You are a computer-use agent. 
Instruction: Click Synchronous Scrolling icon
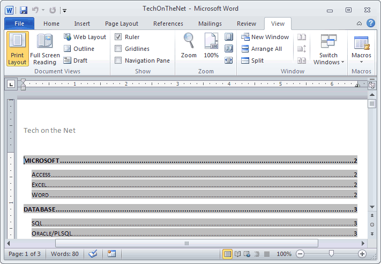[x=302, y=49]
